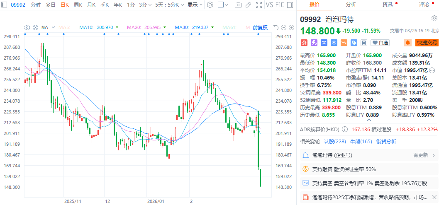Image resolution: width=439 pixels, height=205 pixels.
Task: Open 支持融资 margin financing row
Action: coord(369,169)
